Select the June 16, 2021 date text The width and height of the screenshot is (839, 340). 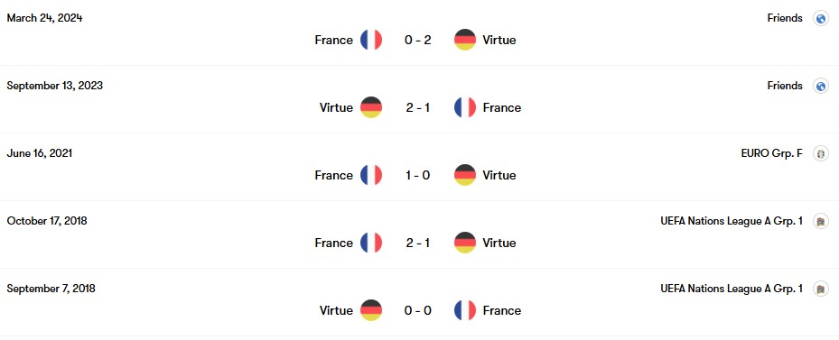pos(40,153)
